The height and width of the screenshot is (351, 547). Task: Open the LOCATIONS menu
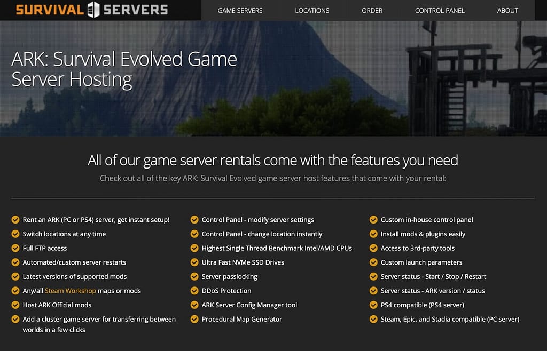(x=312, y=10)
